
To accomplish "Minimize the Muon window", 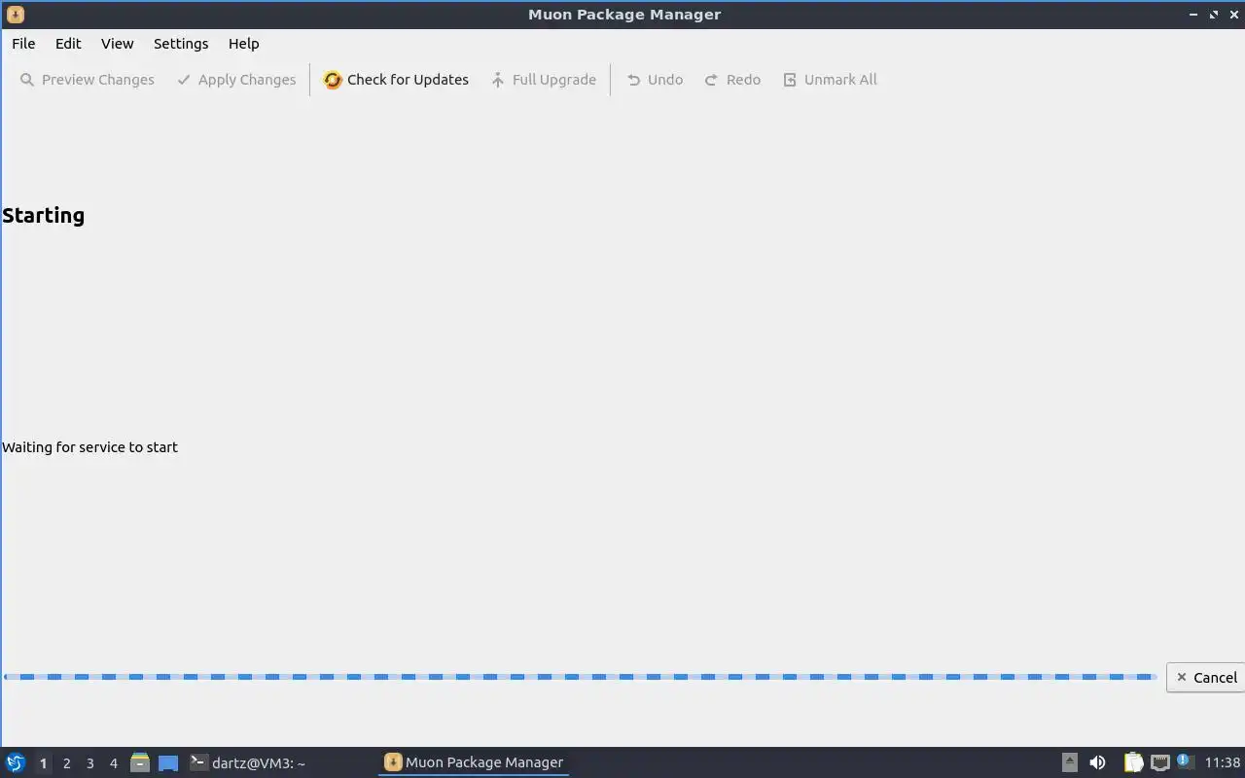I will coord(1193,15).
